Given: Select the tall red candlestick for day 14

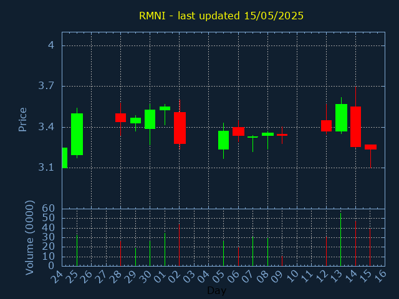Looking at the screenshot, I should 355,126.
